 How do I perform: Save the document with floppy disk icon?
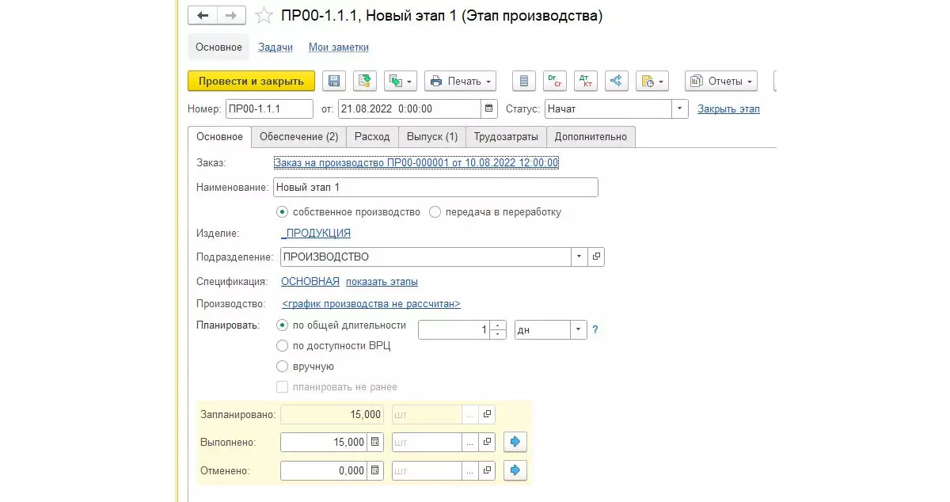(x=334, y=81)
